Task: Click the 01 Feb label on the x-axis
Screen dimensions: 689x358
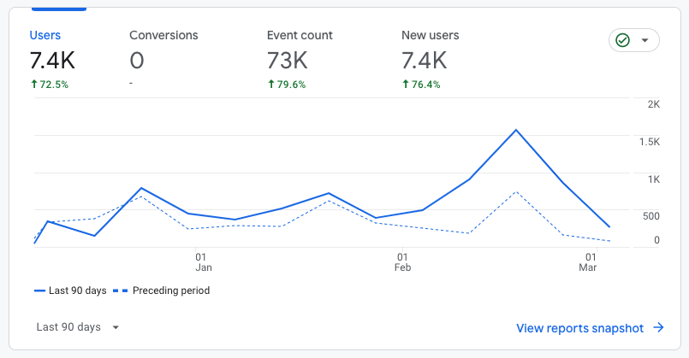Action: (x=402, y=261)
